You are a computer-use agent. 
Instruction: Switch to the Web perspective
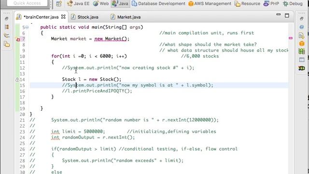click(x=101, y=3)
